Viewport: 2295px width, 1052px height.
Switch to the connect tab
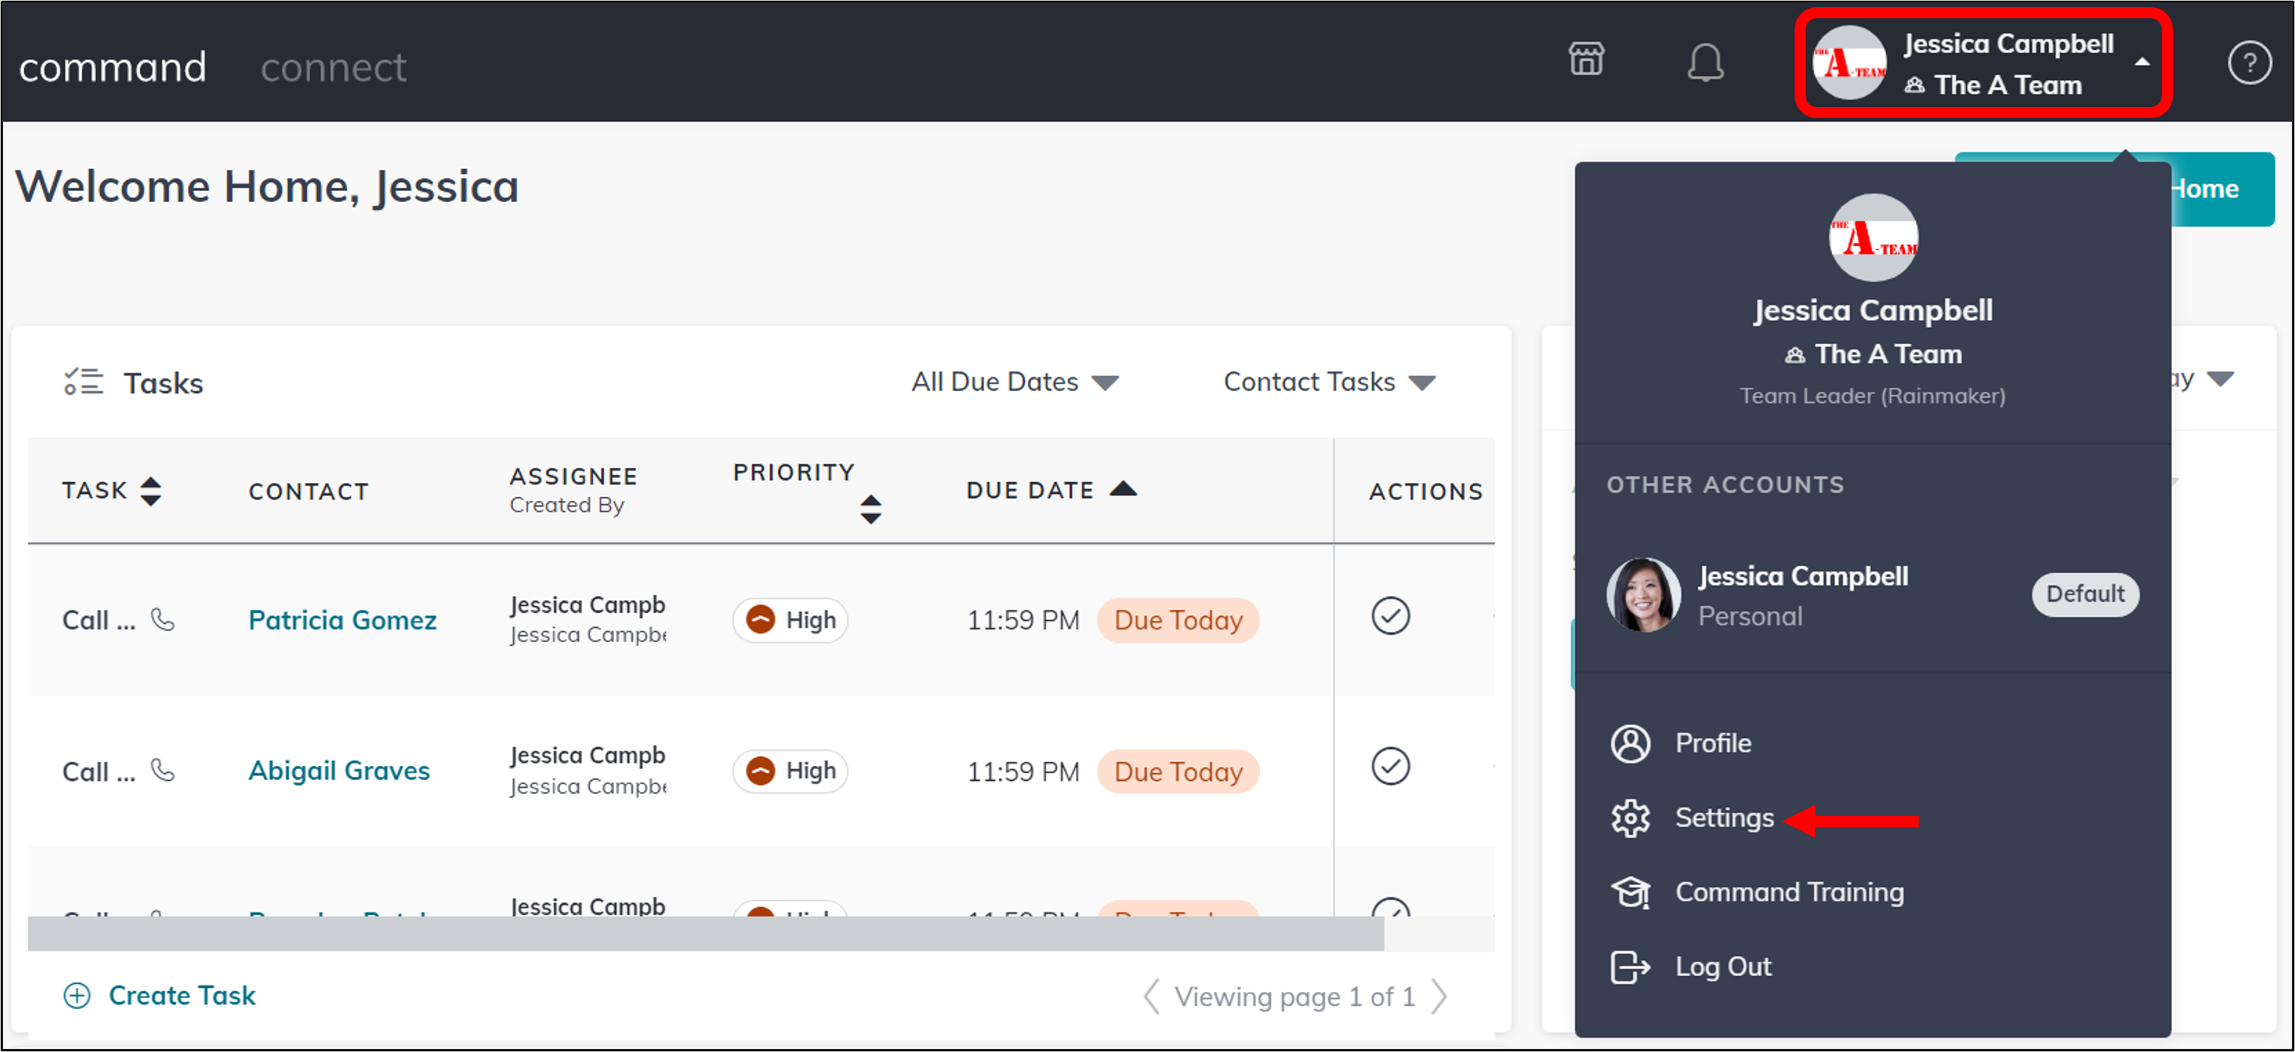click(x=333, y=67)
